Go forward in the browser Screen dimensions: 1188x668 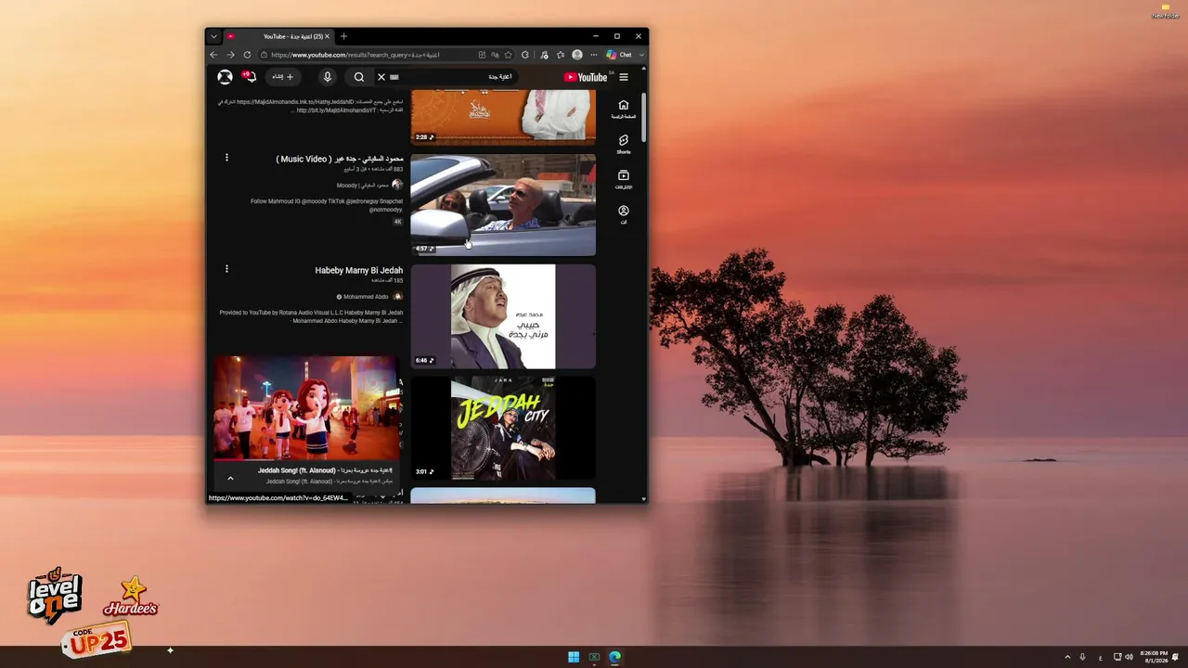(230, 55)
